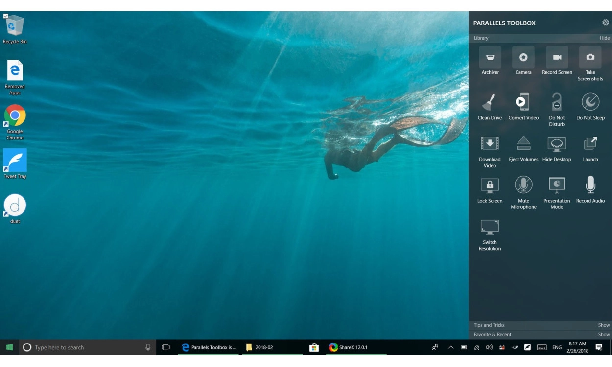Toggle Hide Desktop
Viewport: 612px width, 367px height.
pyautogui.click(x=557, y=144)
